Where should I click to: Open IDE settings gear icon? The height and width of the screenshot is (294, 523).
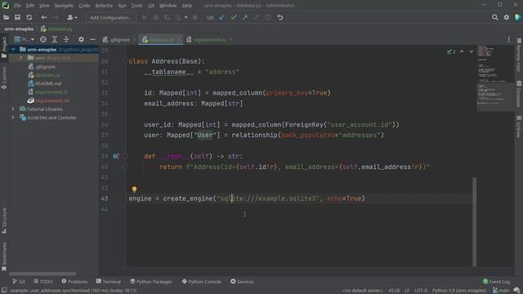[x=507, y=17]
